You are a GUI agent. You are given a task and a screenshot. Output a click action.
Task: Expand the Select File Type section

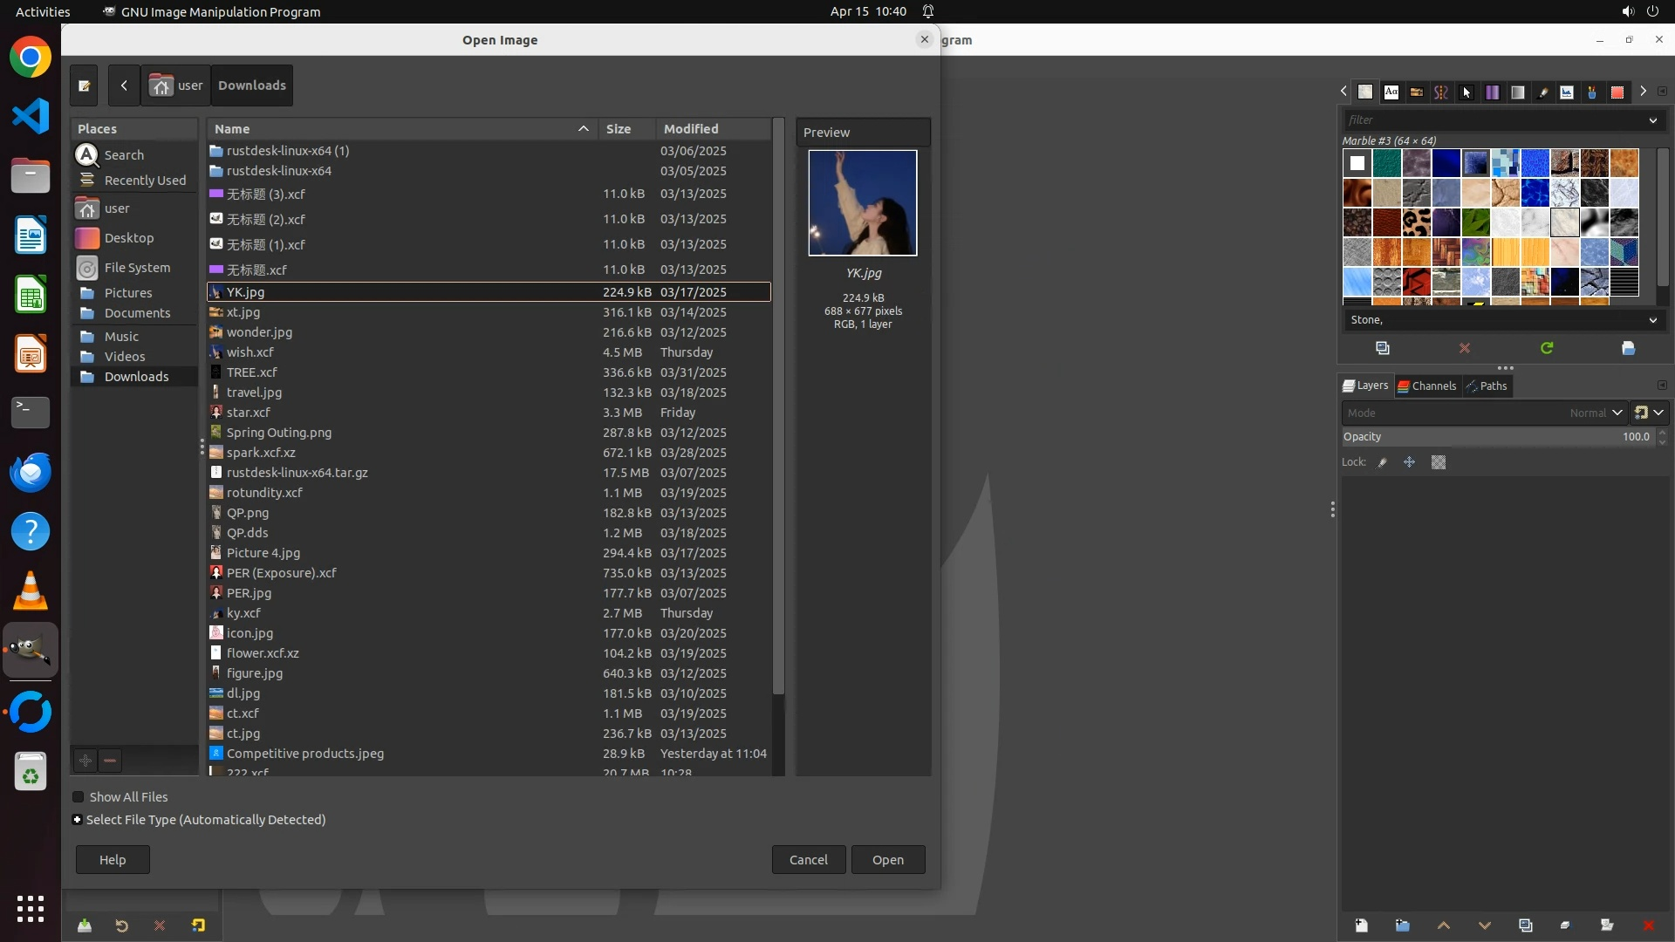click(78, 820)
